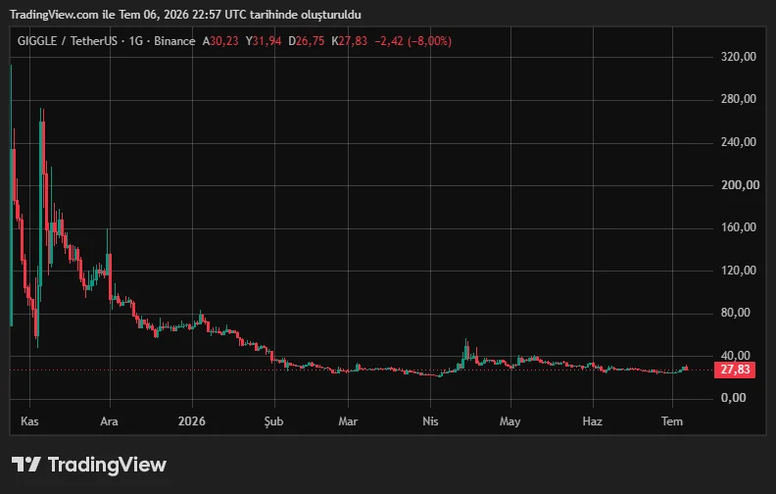The height and width of the screenshot is (494, 776).
Task: Click the Kas month marker on time axis
Action: coord(29,421)
